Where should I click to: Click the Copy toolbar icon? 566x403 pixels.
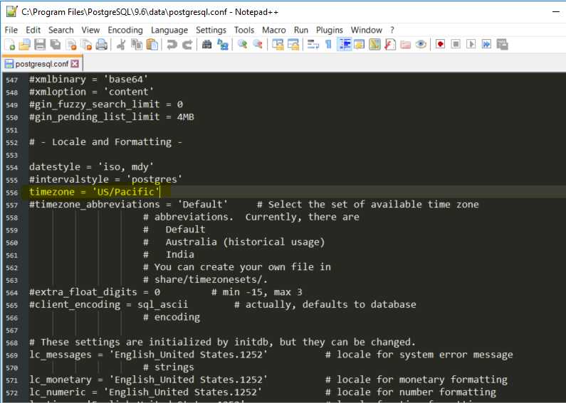coord(137,44)
